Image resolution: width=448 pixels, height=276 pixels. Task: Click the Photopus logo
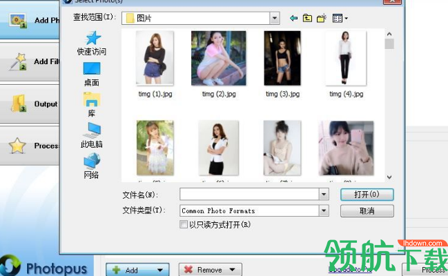click(x=43, y=266)
